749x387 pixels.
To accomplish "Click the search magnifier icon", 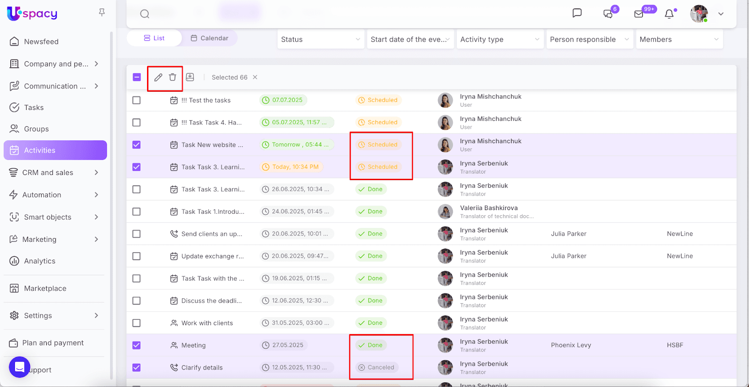I will tap(145, 14).
